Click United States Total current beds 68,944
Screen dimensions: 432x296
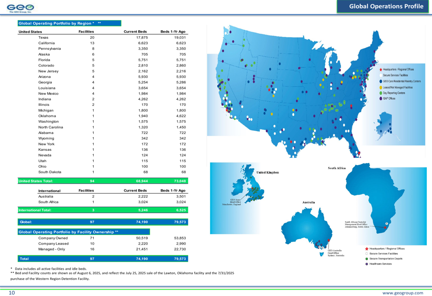142,181
